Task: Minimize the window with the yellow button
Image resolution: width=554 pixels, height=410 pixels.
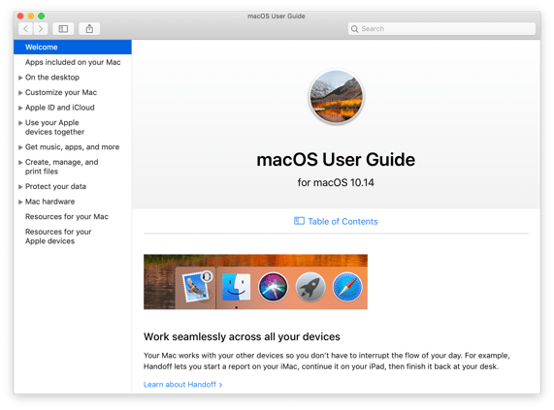Action: point(31,16)
